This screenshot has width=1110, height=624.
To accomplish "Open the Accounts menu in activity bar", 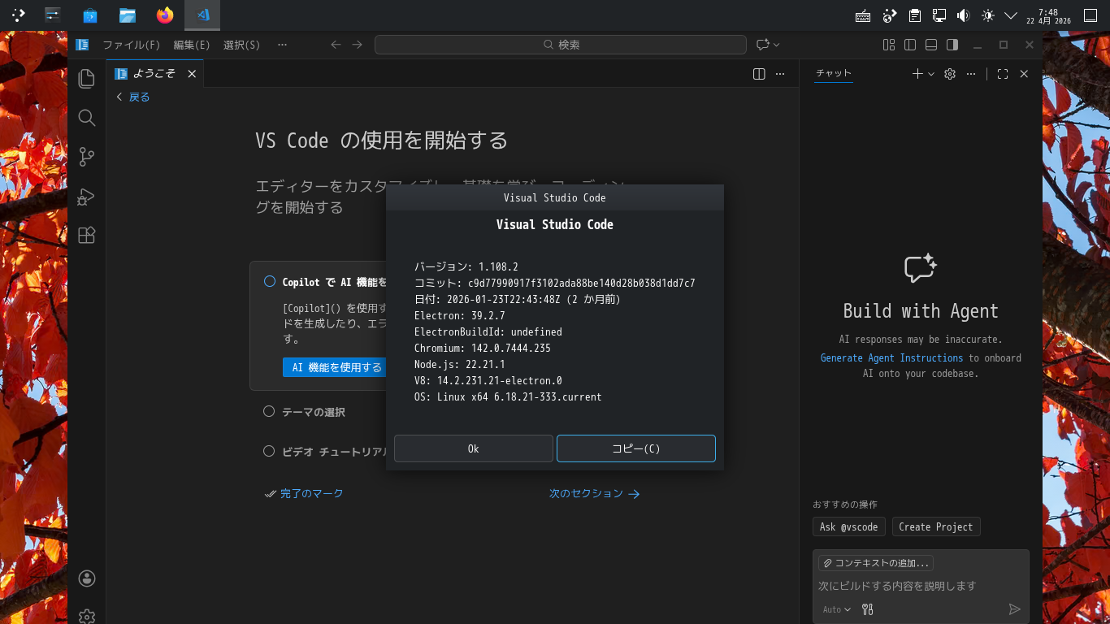I will point(87,578).
